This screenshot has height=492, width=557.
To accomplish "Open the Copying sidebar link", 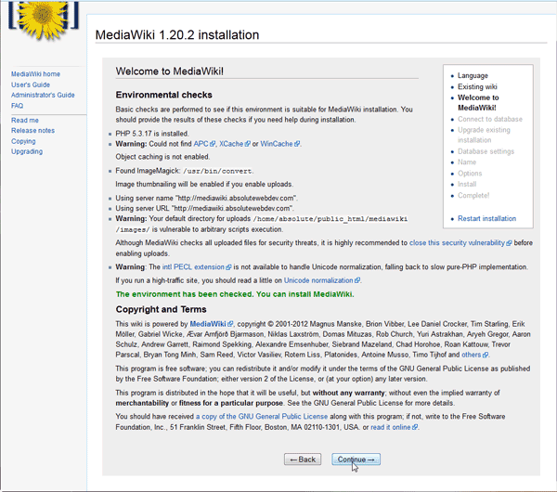I will [x=23, y=141].
